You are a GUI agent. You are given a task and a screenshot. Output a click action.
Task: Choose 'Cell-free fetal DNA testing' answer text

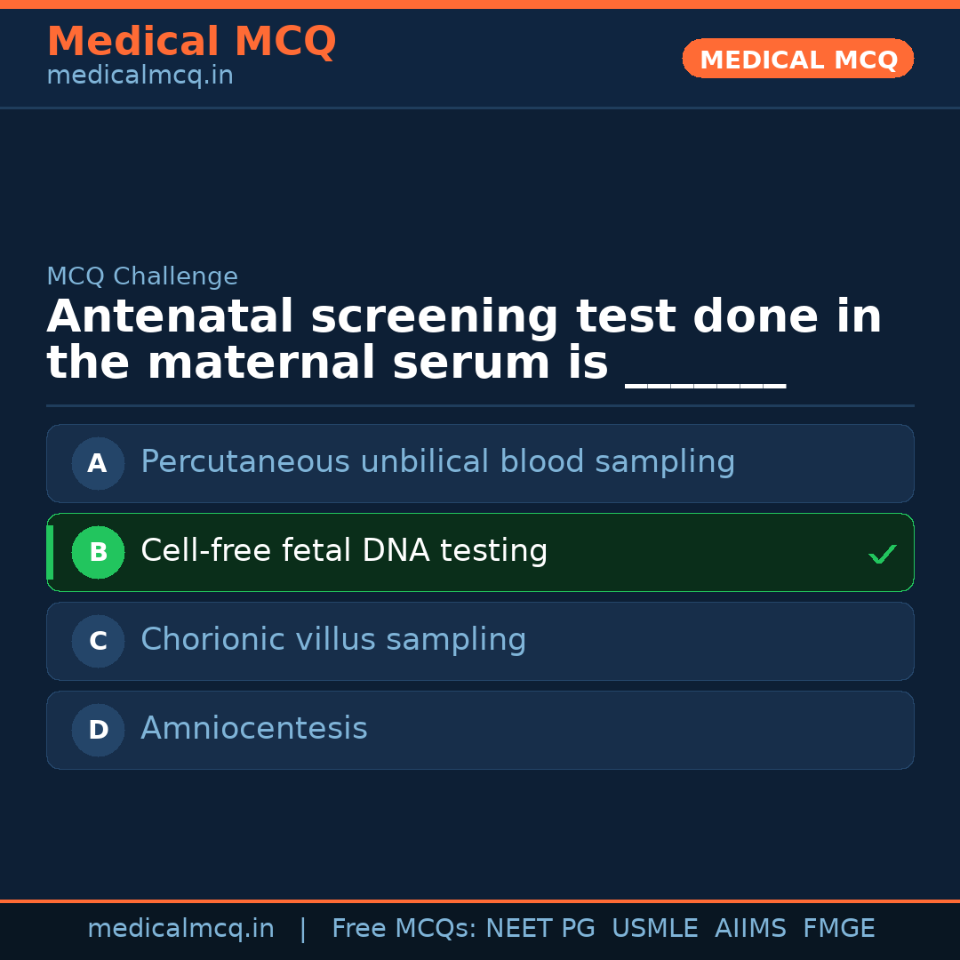(344, 551)
